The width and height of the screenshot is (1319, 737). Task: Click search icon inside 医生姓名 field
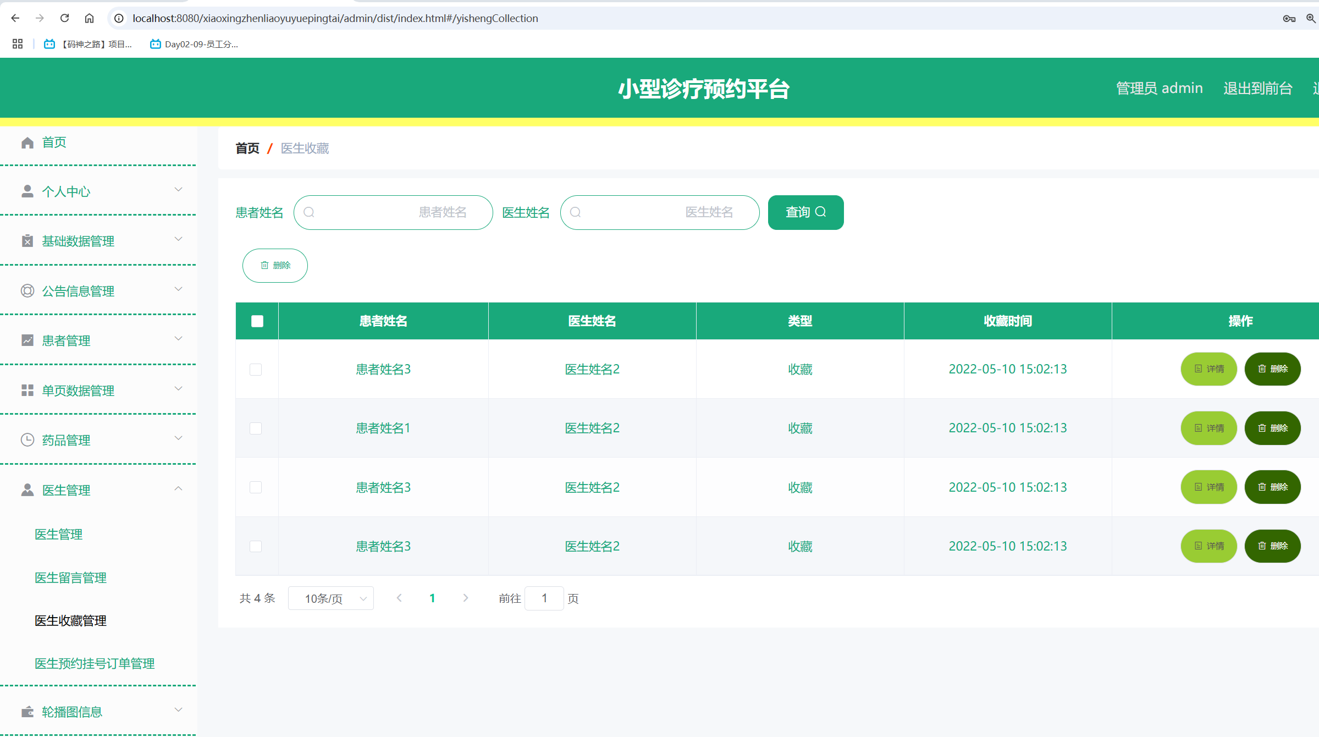click(x=576, y=212)
